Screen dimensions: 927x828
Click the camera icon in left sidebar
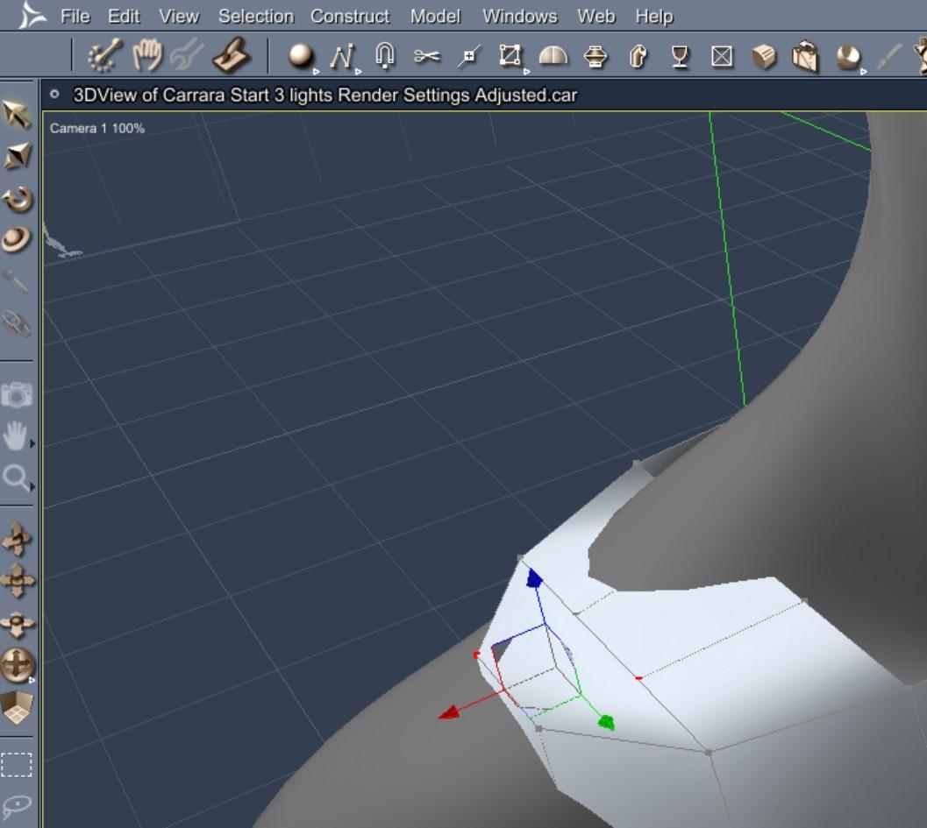point(17,394)
